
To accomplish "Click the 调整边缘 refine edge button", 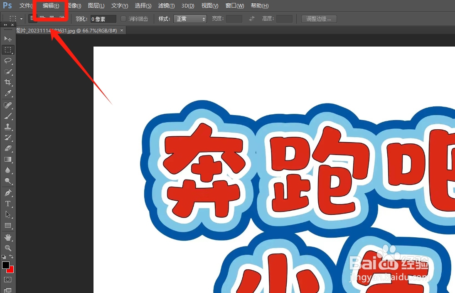I will click(319, 19).
